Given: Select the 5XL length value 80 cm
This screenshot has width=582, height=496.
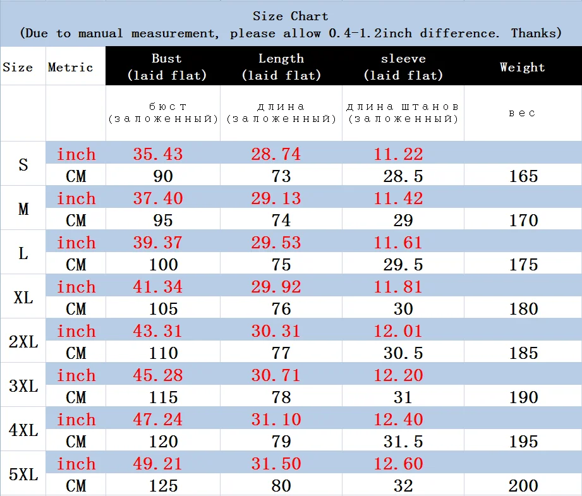Looking at the screenshot, I should point(281,486).
